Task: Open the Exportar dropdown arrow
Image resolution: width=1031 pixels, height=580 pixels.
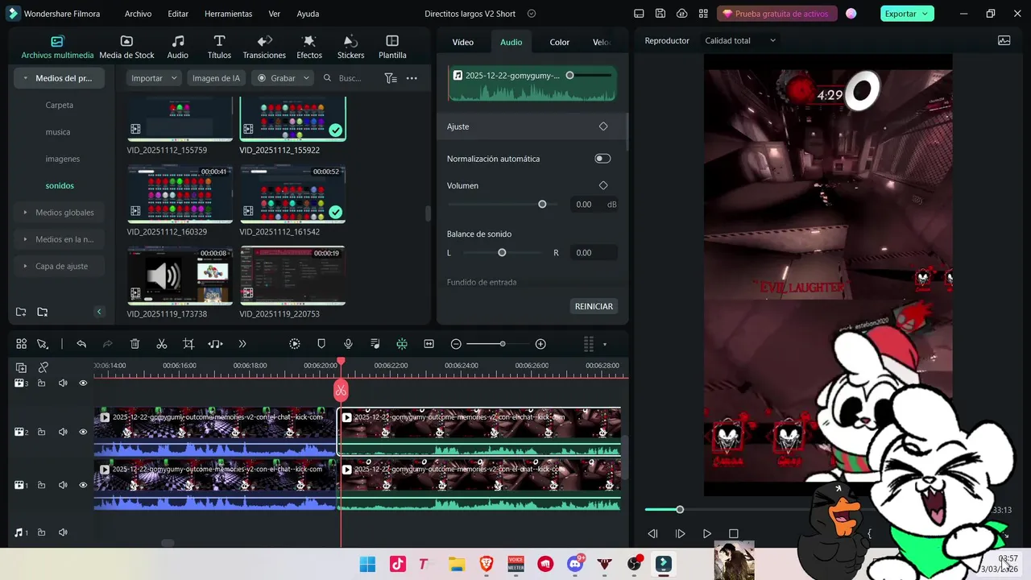Action: pos(925,14)
